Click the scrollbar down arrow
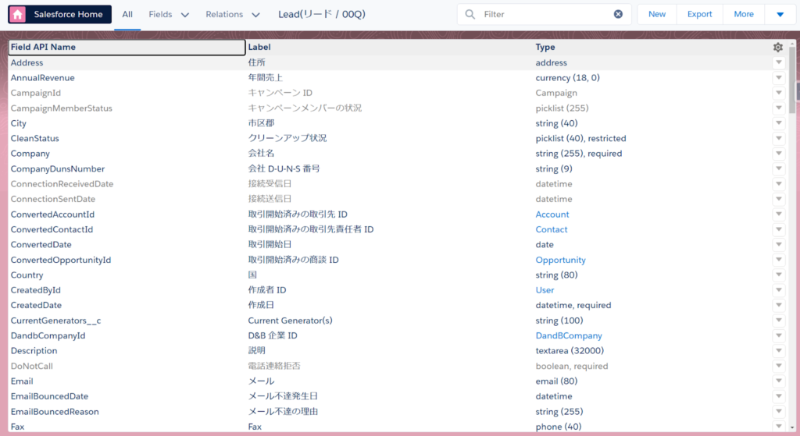 coord(792,428)
